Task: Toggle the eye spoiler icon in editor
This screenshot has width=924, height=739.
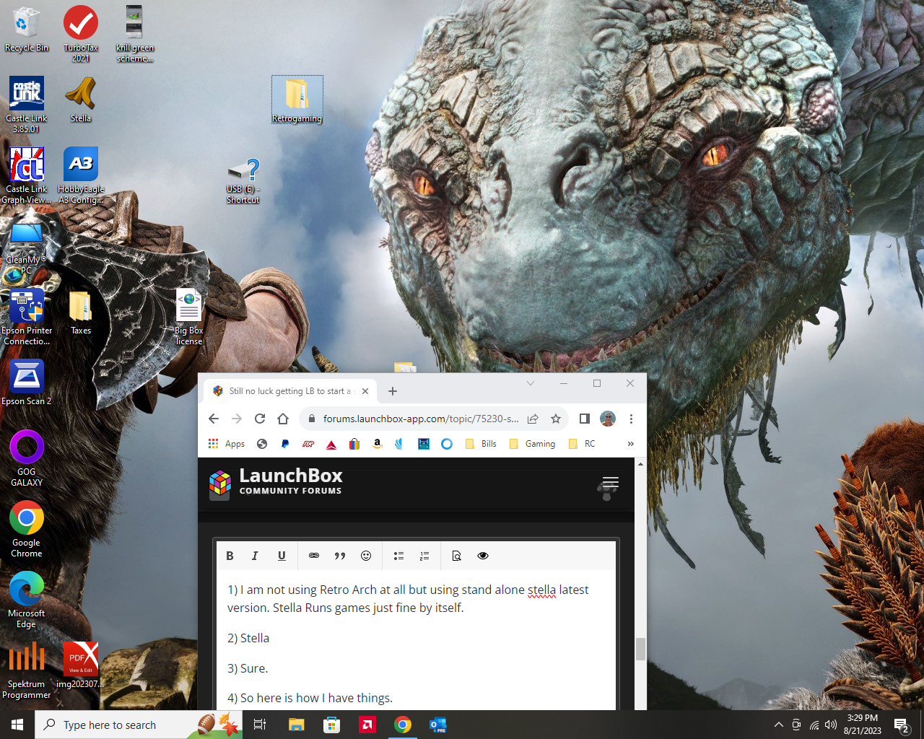Action: 483,556
